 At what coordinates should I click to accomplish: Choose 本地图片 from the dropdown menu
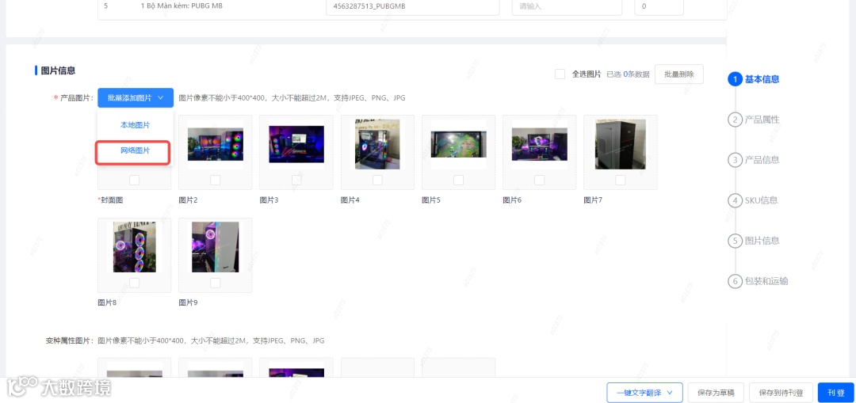[135, 125]
